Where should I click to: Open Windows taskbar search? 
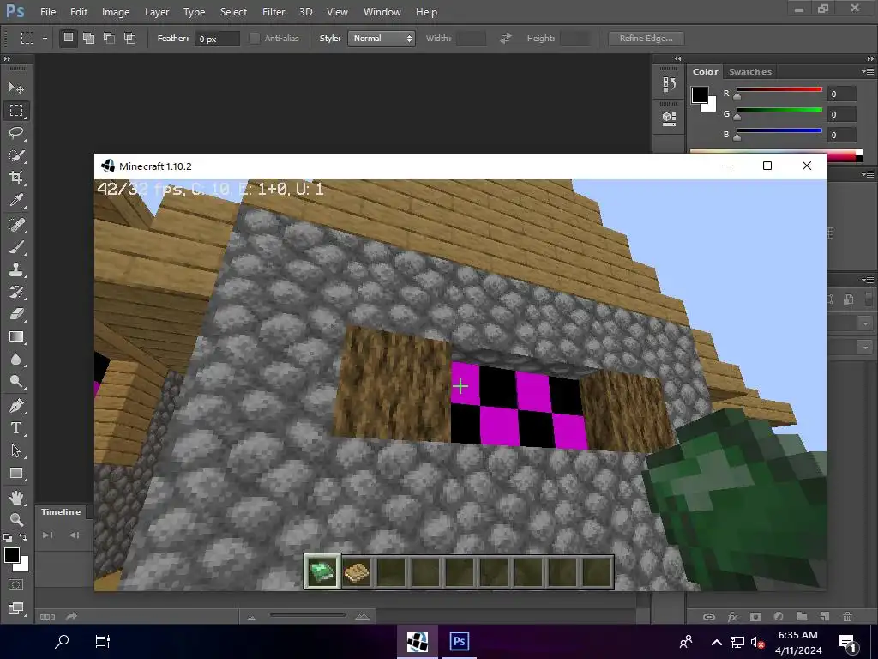(62, 641)
